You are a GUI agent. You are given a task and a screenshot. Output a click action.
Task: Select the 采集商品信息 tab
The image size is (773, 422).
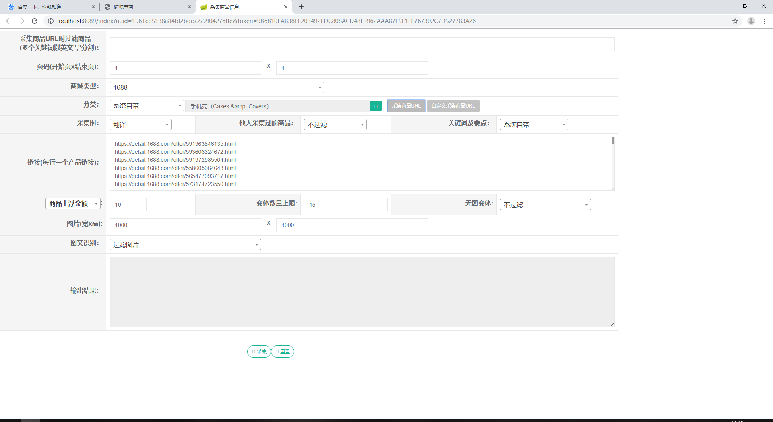[x=244, y=7]
